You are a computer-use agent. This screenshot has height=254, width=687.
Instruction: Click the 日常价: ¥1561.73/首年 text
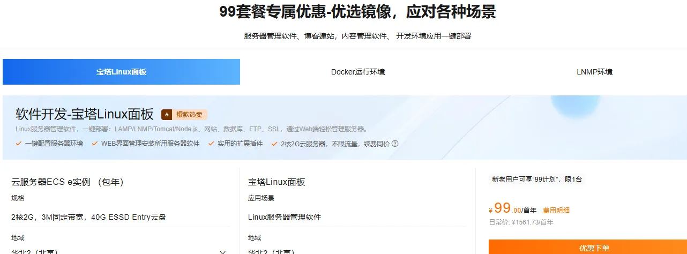click(x=521, y=222)
